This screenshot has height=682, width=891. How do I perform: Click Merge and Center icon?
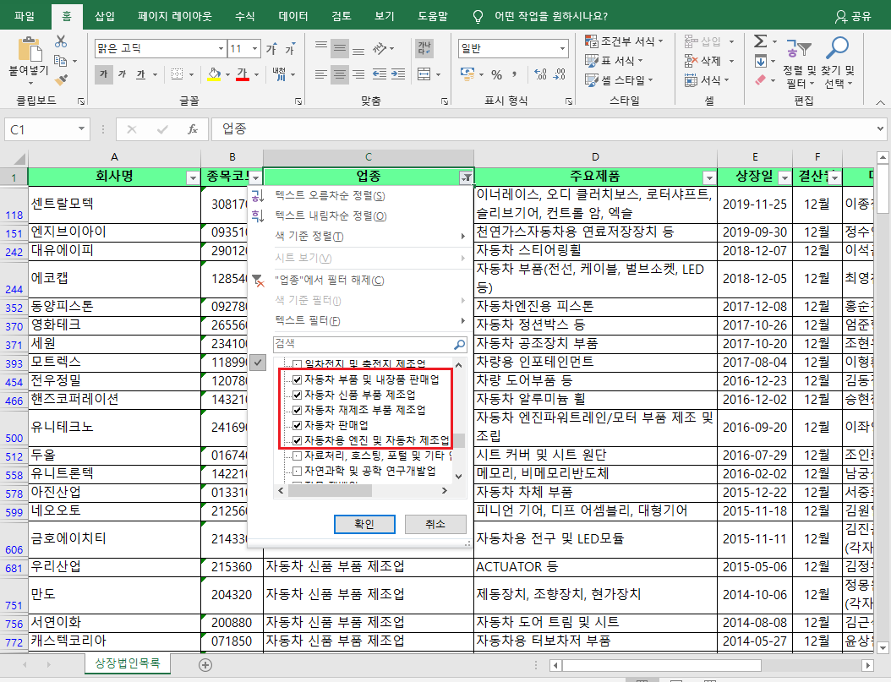424,74
